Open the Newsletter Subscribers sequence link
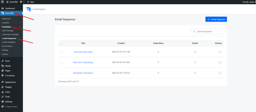The width and height of the screenshot is (256, 112). pos(83,73)
